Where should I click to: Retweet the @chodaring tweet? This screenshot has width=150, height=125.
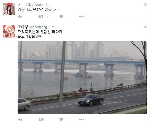tap(41, 119)
